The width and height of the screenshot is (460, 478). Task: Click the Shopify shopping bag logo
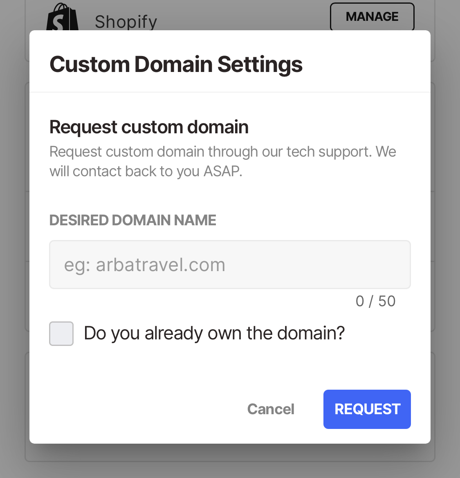click(62, 18)
